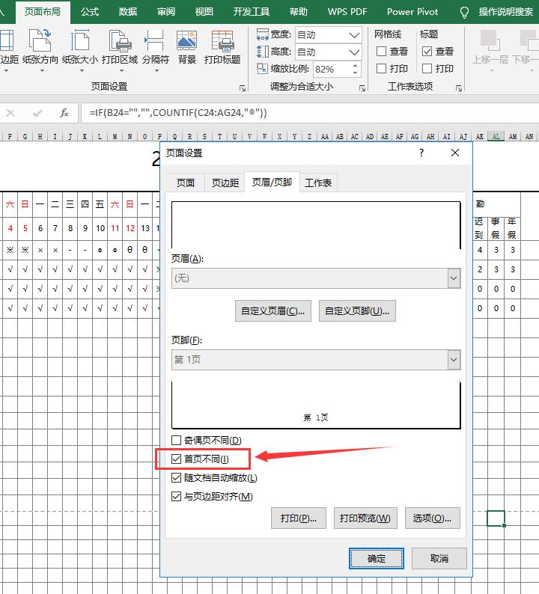Enable 奇偶页不同 checkbox
This screenshot has width=539, height=594.
point(176,440)
